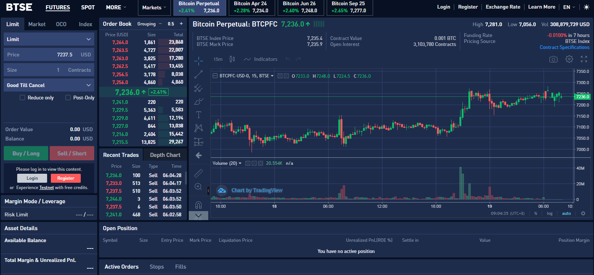Toggle auto scale on price axis

tap(566, 213)
